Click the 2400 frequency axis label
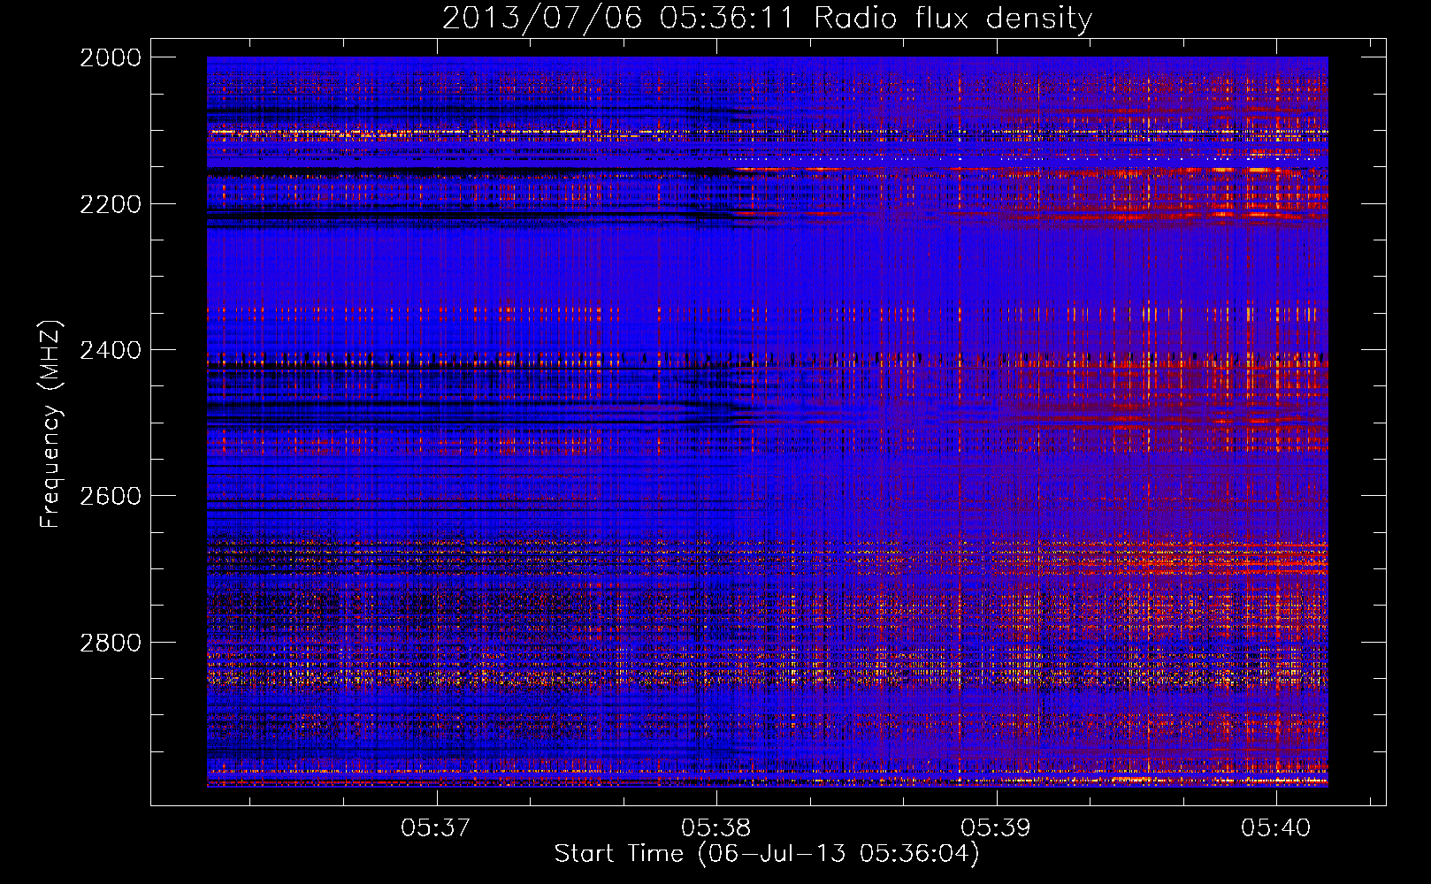 (x=111, y=350)
